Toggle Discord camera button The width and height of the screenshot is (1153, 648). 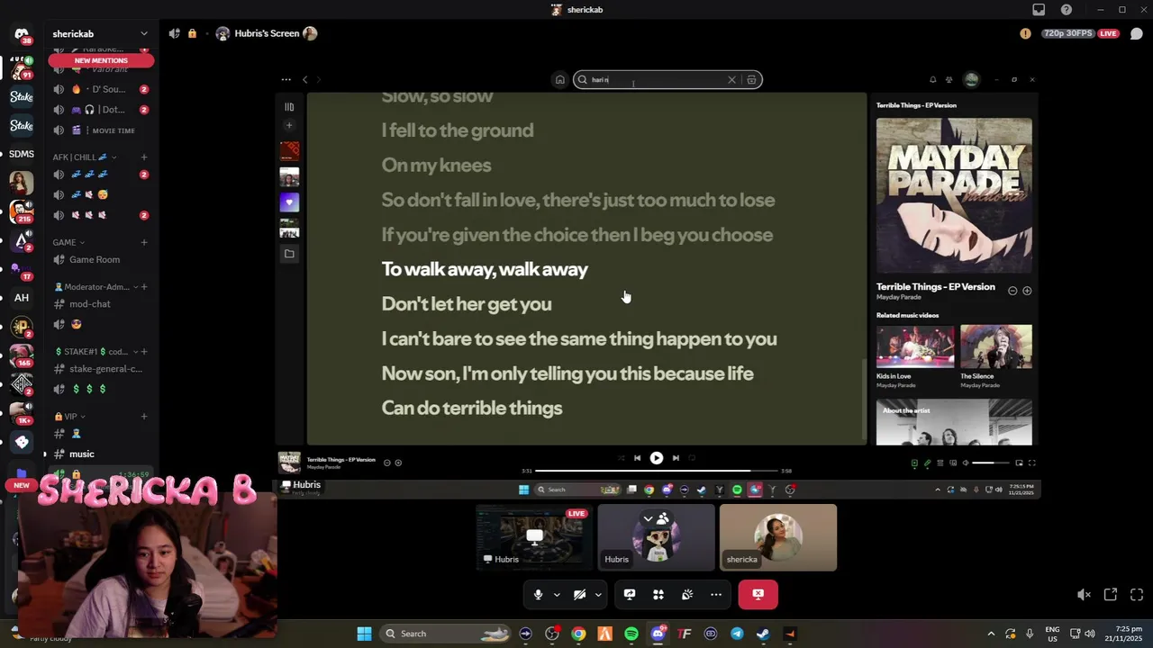(x=579, y=594)
